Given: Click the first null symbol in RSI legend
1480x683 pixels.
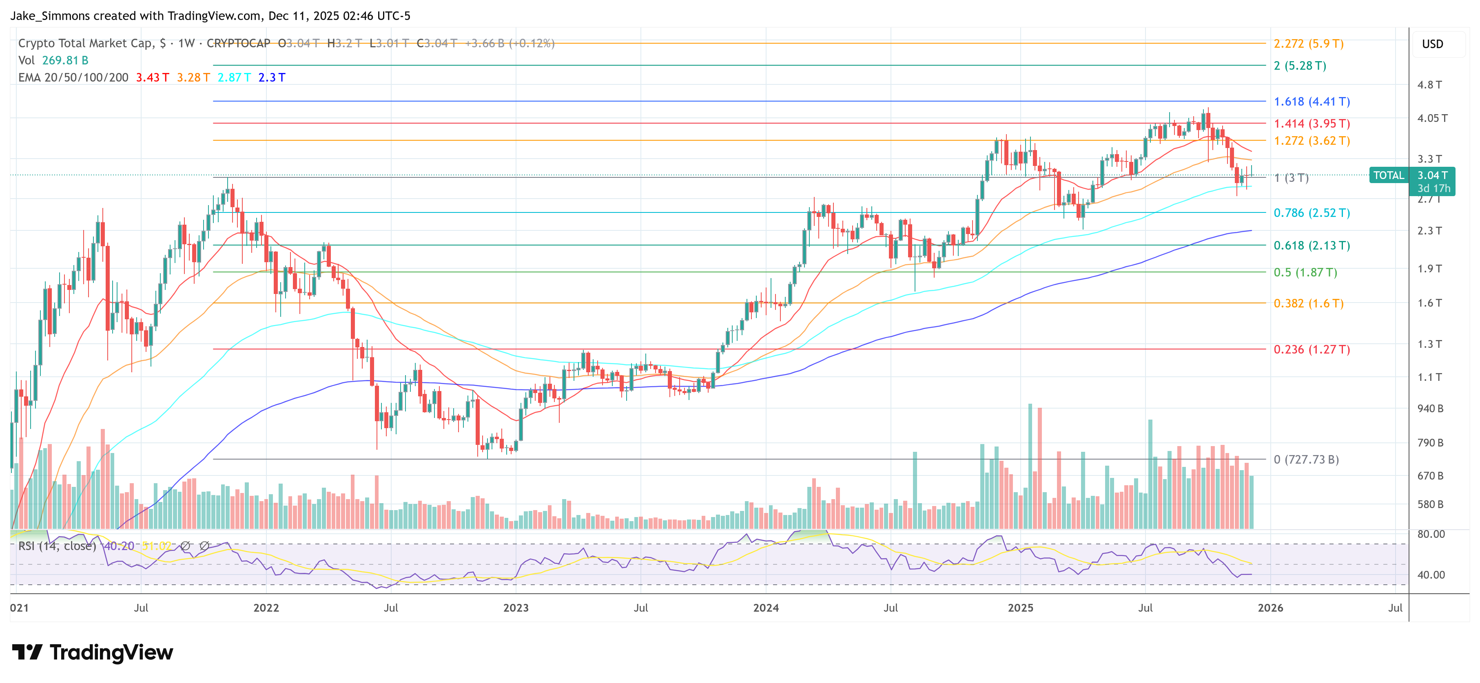Looking at the screenshot, I should click(x=185, y=546).
